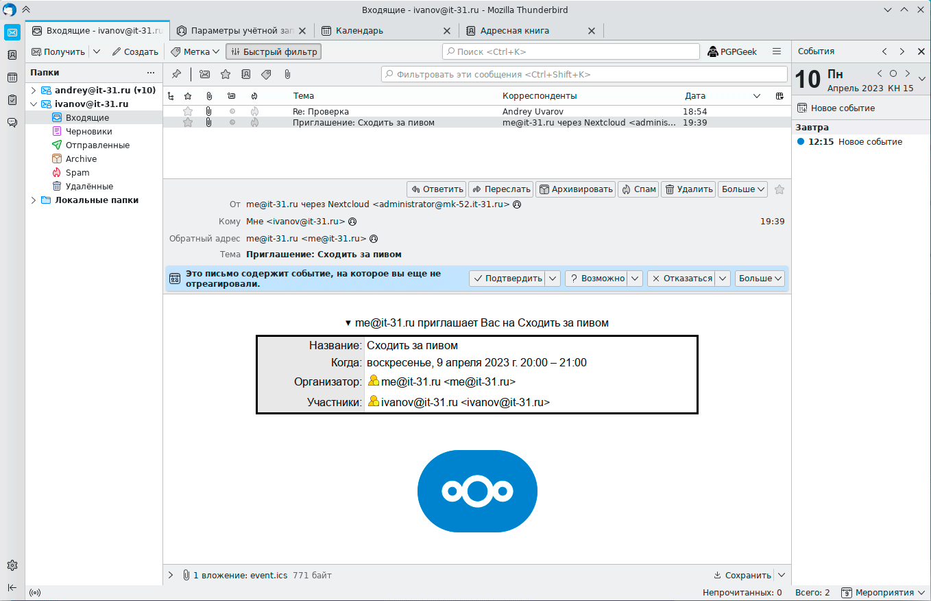Filter to show messages with attachments
Screen dimensions: 931x601
tap(287, 74)
